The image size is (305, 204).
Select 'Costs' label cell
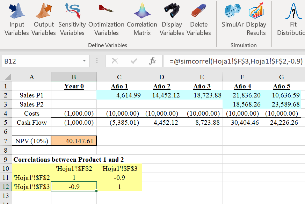point(32,114)
